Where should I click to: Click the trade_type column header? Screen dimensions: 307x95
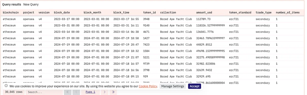coord(264,12)
